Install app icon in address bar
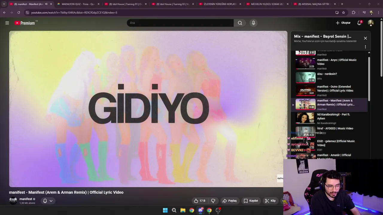This screenshot has width=383, height=215. [x=337, y=13]
